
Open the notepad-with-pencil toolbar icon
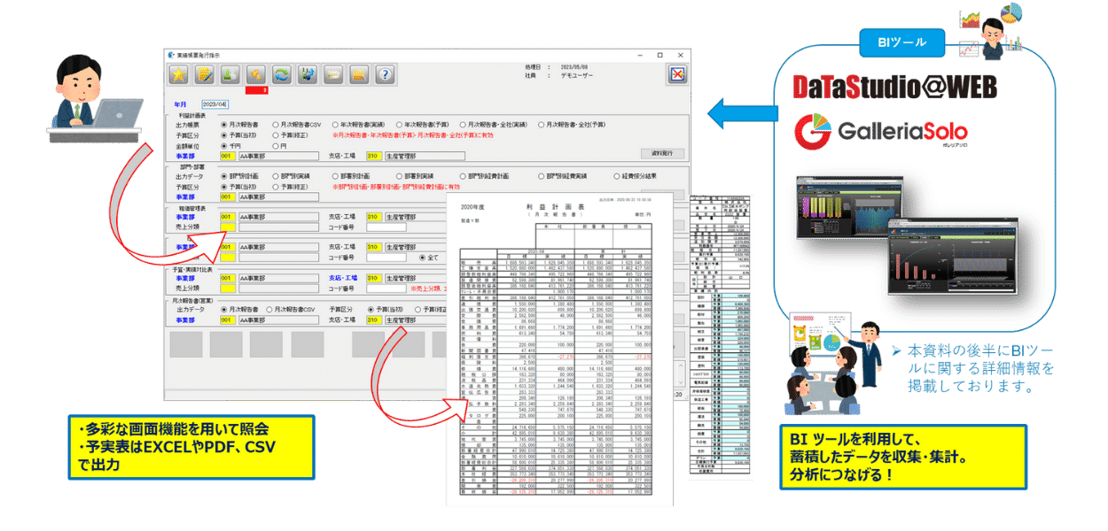[x=206, y=74]
